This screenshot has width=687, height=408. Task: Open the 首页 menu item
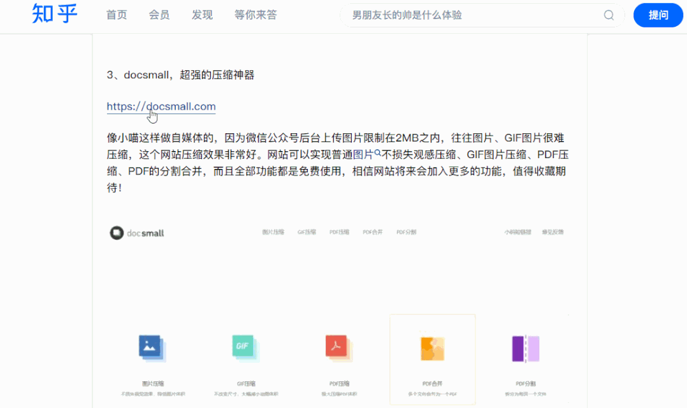coord(117,15)
